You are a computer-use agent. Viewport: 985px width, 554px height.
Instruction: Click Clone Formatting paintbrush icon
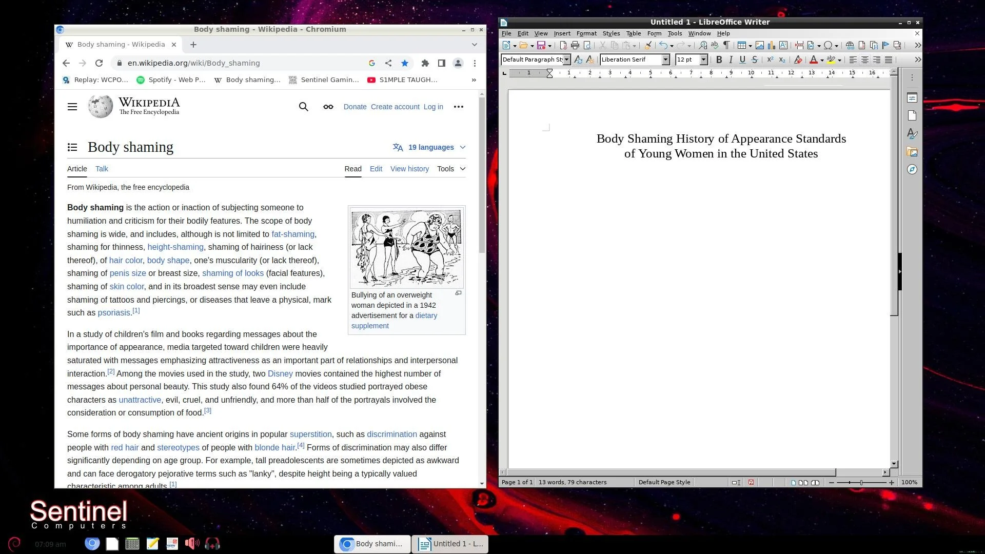(x=648, y=46)
